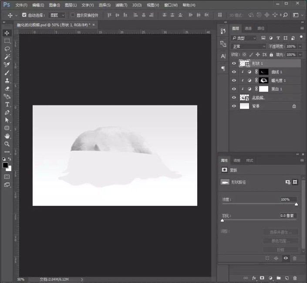Click the 浓度 density slider handle
Image resolution: width=307 pixels, height=283 pixels.
click(297, 204)
